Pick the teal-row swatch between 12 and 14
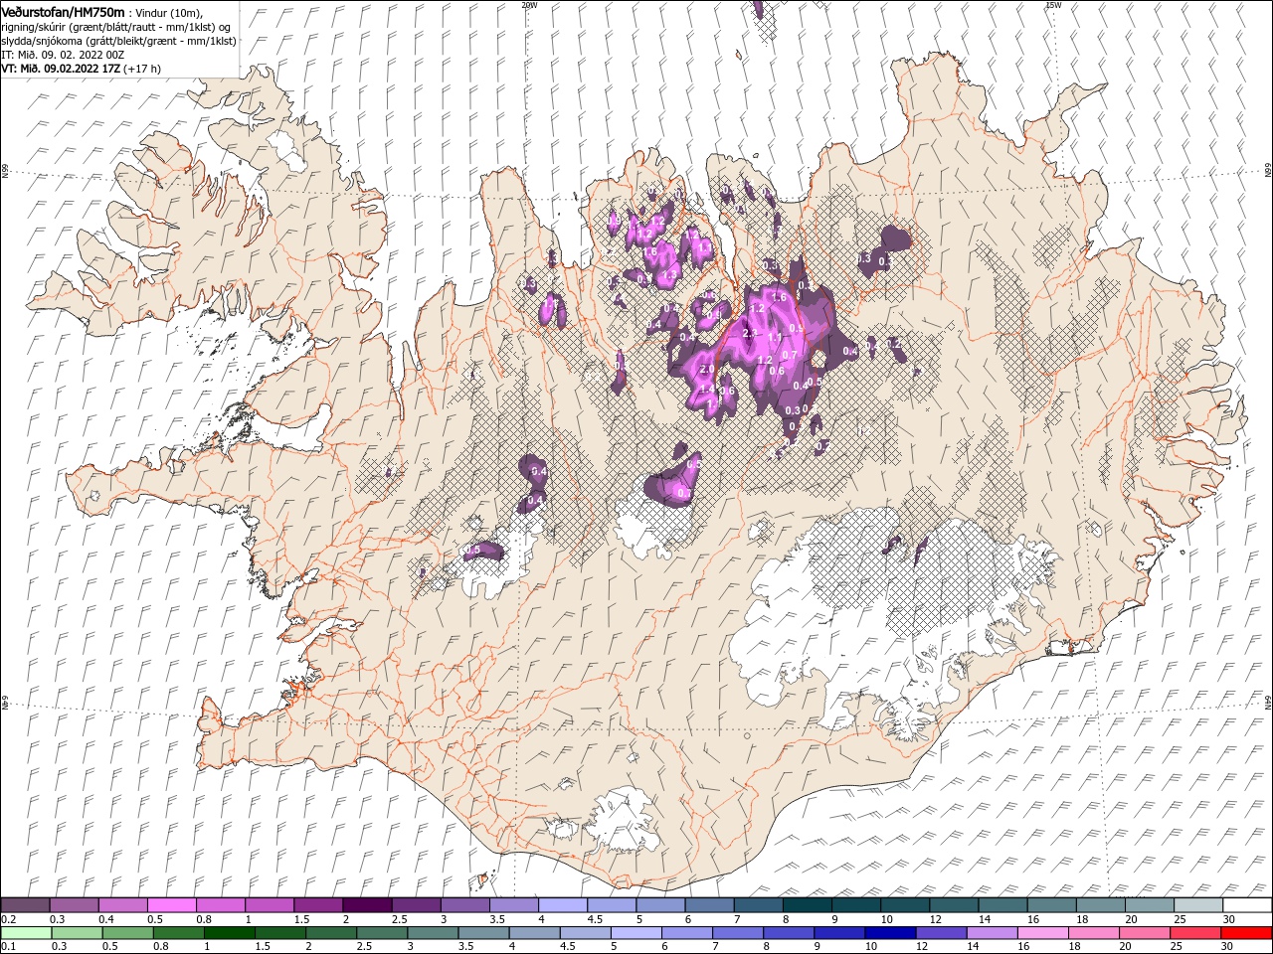The width and height of the screenshot is (1273, 954). (954, 905)
